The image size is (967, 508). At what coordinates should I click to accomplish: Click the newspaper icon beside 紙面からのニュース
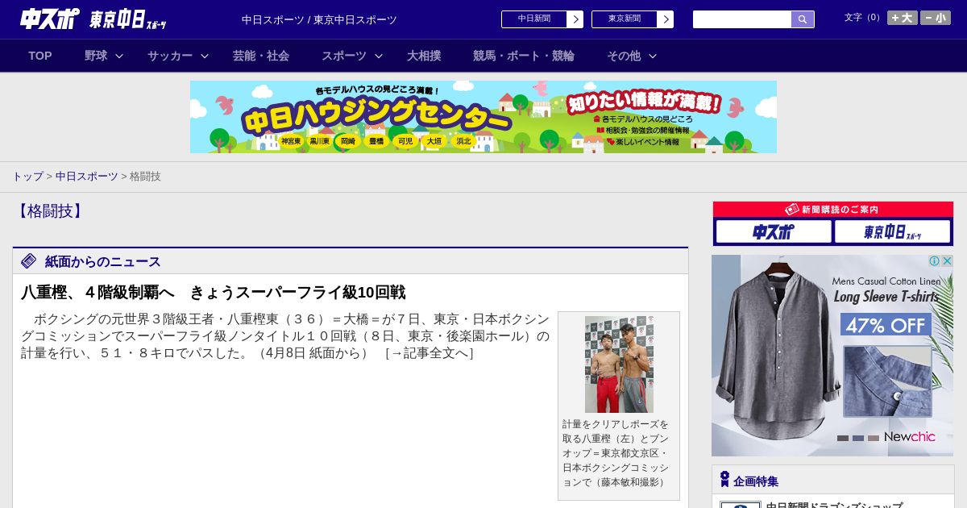(29, 260)
